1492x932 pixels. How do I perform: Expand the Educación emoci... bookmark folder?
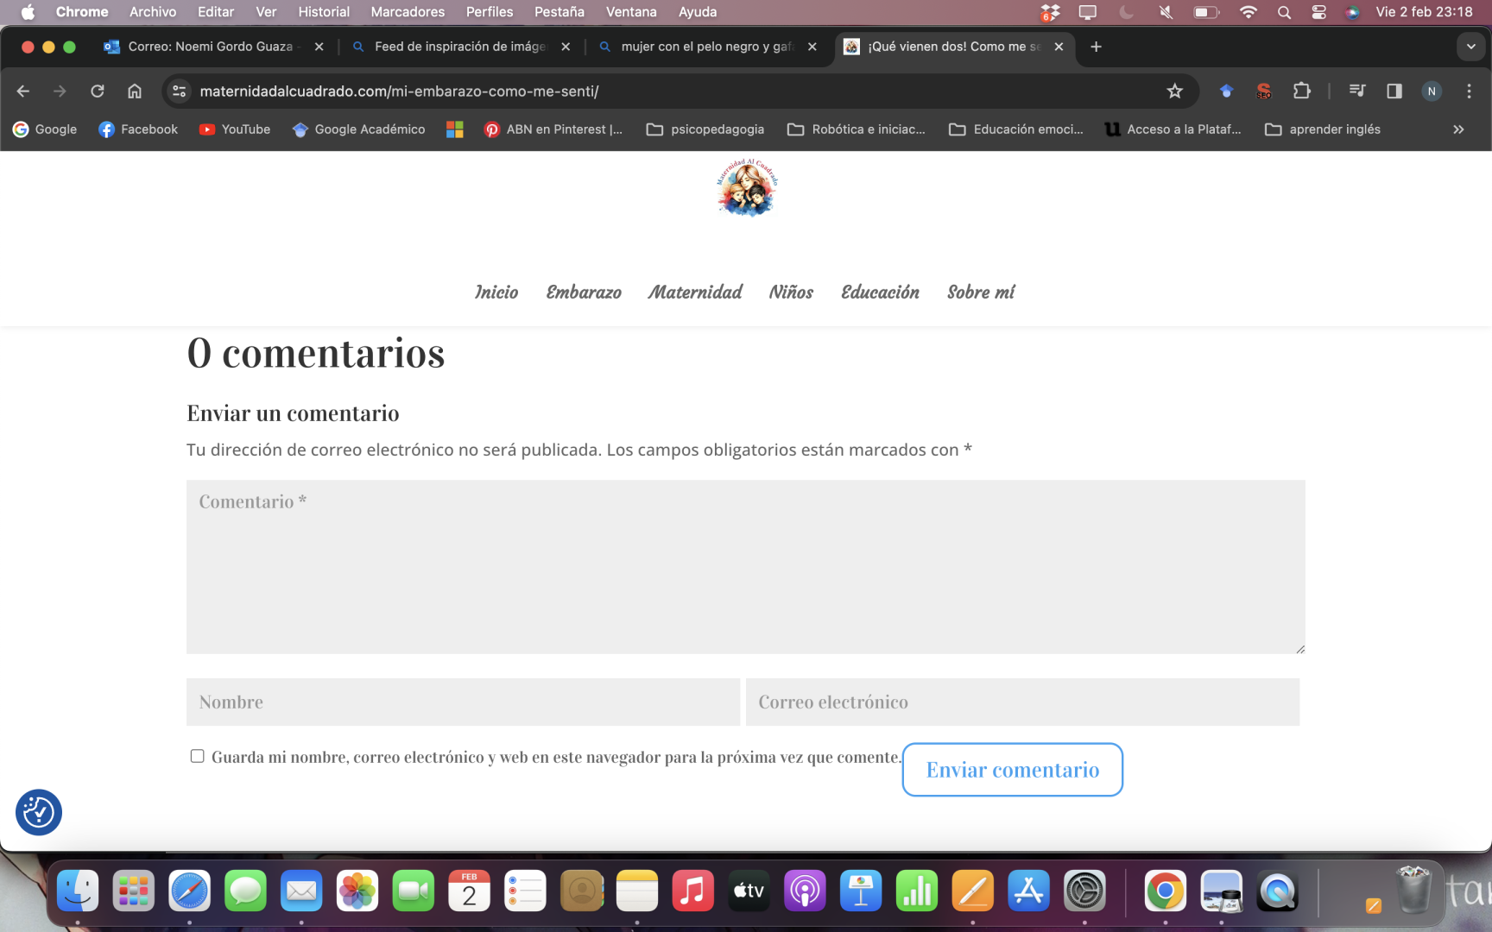click(1015, 129)
